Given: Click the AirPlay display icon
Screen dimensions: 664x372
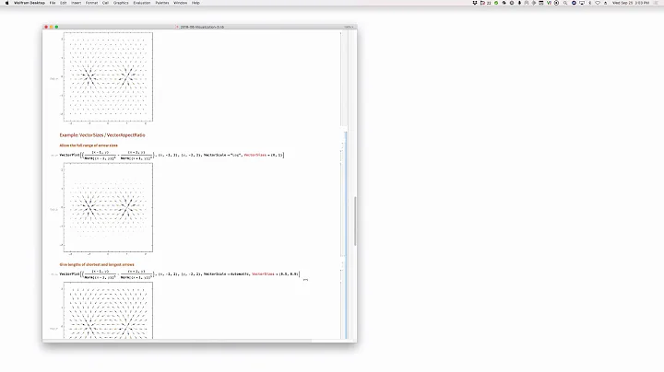Looking at the screenshot, I should (582, 3).
